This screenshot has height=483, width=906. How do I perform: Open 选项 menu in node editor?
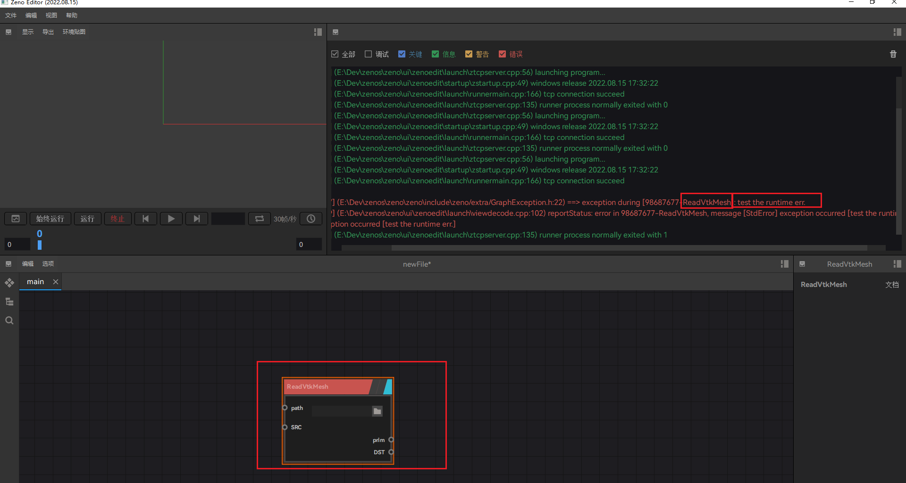(48, 264)
